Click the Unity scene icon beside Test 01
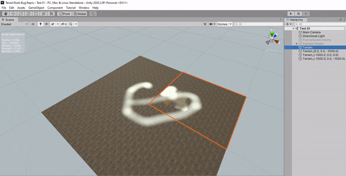The height and width of the screenshot is (176, 346). pos(297,28)
